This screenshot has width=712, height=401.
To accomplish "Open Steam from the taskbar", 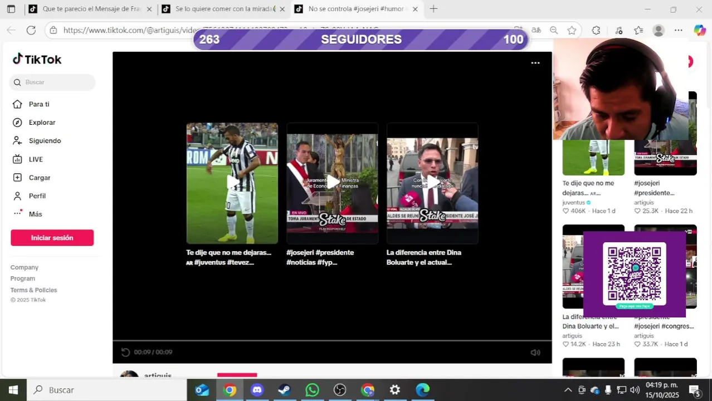I will click(284, 390).
